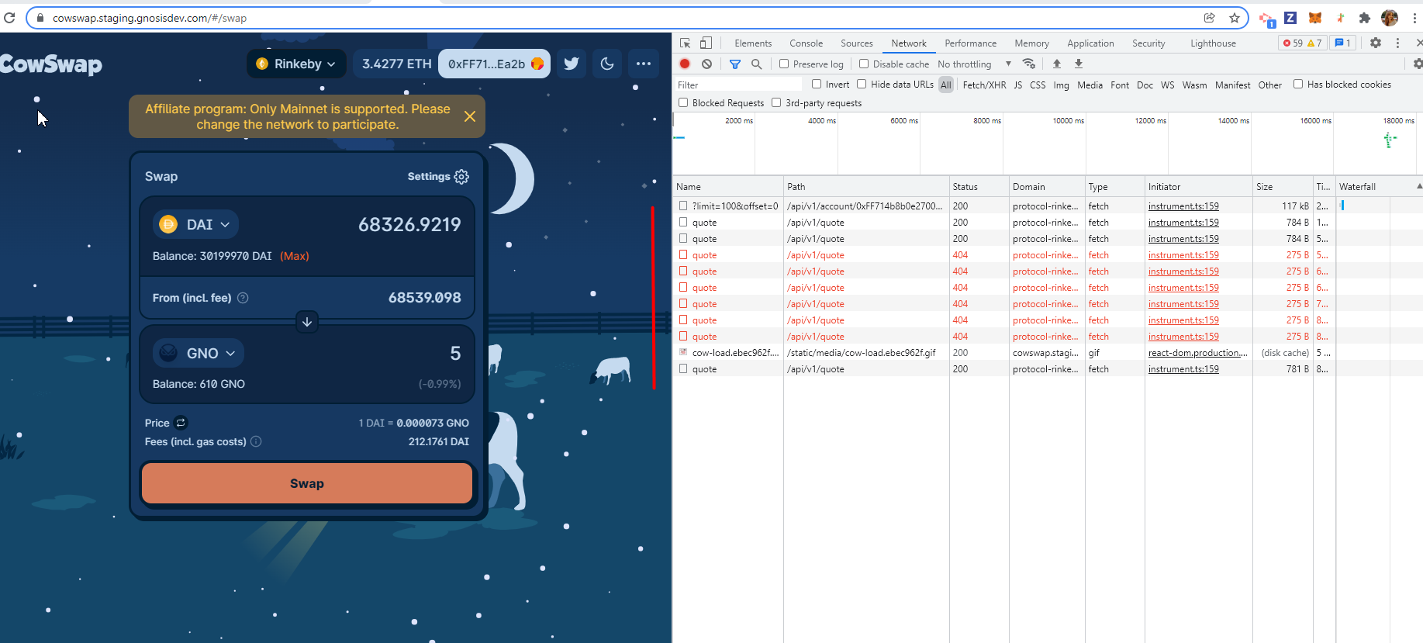Open the DevTools kebab menu
The height and width of the screenshot is (643, 1423).
[x=1397, y=43]
